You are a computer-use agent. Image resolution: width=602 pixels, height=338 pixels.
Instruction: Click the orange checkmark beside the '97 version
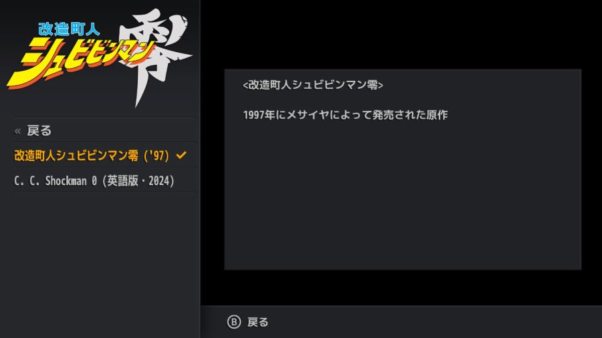(181, 155)
